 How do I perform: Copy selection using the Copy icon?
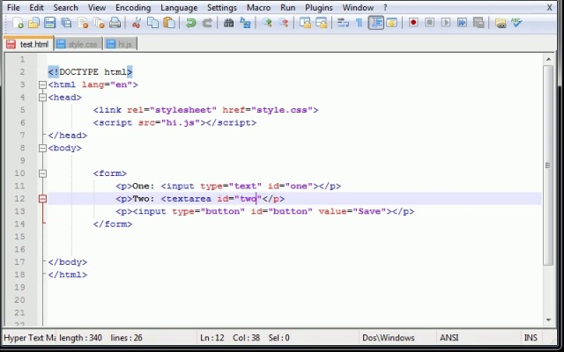[x=152, y=23]
